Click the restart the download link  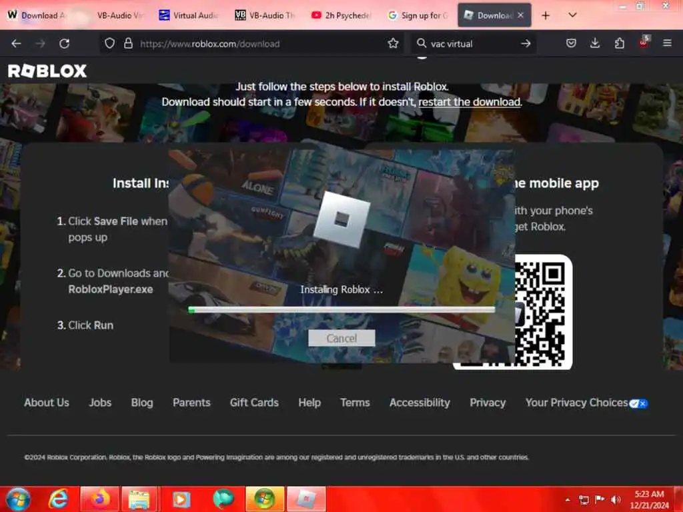pos(470,102)
